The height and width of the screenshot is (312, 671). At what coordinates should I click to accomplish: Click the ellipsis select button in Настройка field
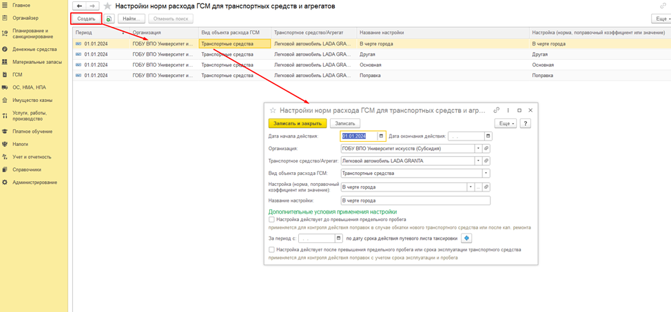click(x=478, y=187)
